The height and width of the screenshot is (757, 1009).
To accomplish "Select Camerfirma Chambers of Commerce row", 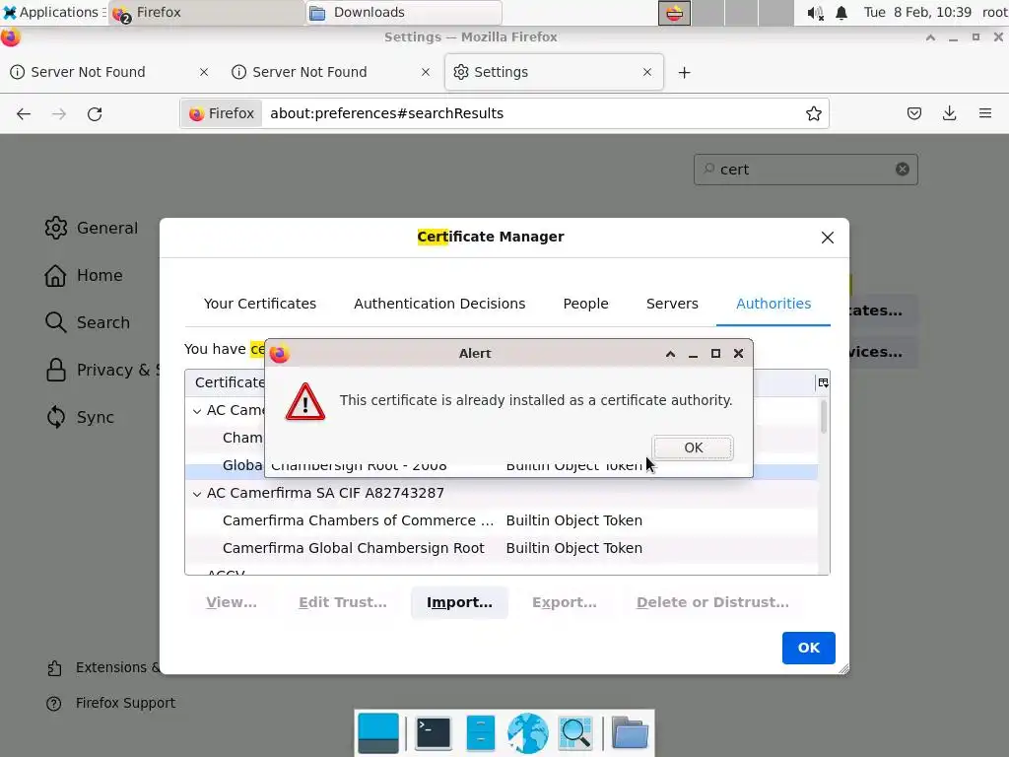I will pyautogui.click(x=502, y=520).
